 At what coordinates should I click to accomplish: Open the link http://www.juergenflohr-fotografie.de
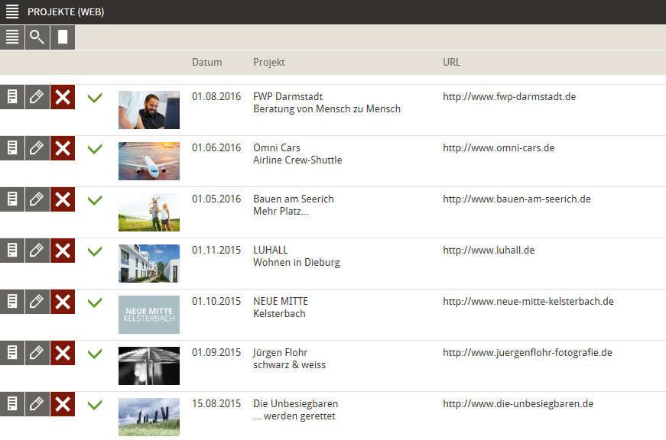point(527,352)
